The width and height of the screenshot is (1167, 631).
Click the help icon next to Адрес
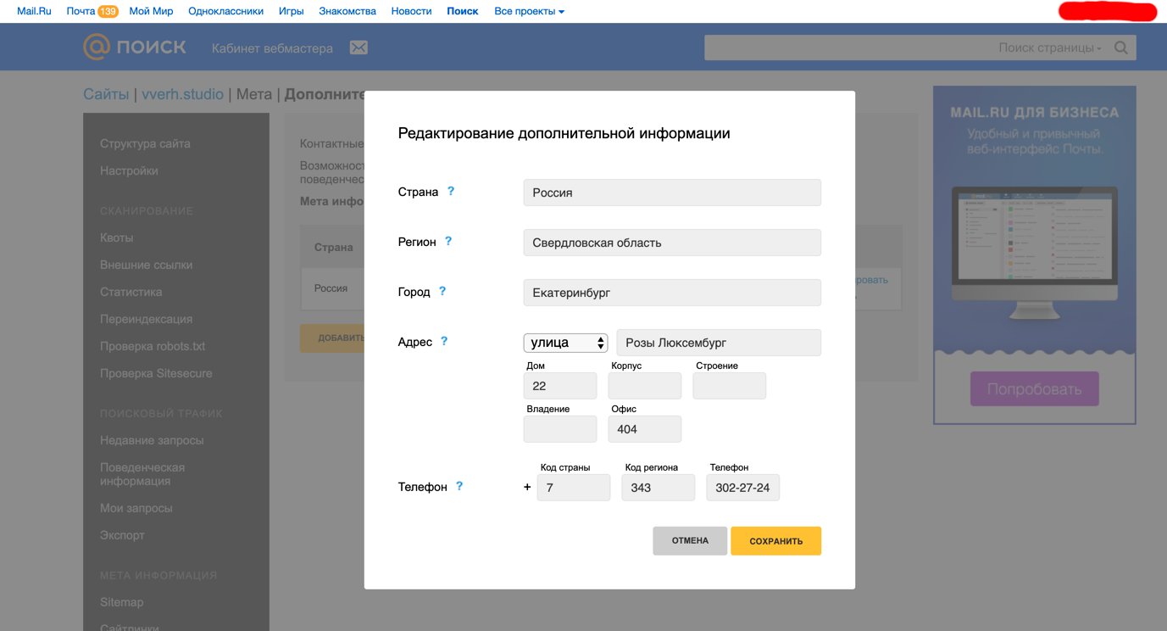point(444,342)
